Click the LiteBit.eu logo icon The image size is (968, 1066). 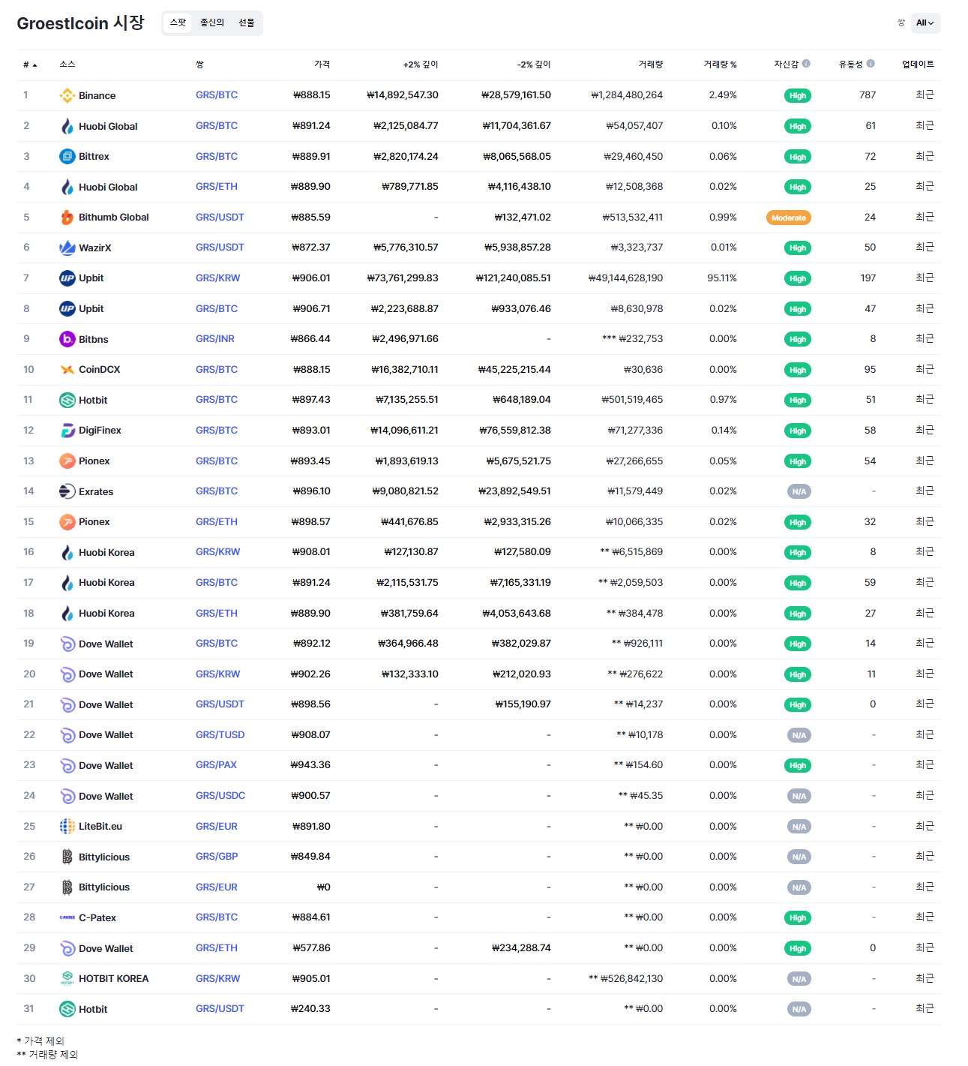(67, 827)
